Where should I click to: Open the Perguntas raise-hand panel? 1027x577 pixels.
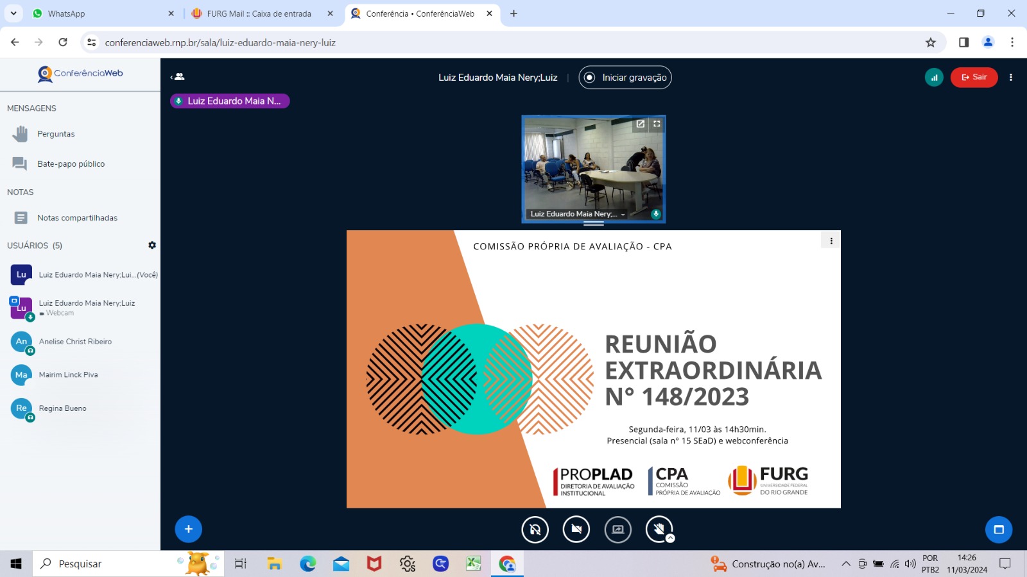tap(56, 134)
